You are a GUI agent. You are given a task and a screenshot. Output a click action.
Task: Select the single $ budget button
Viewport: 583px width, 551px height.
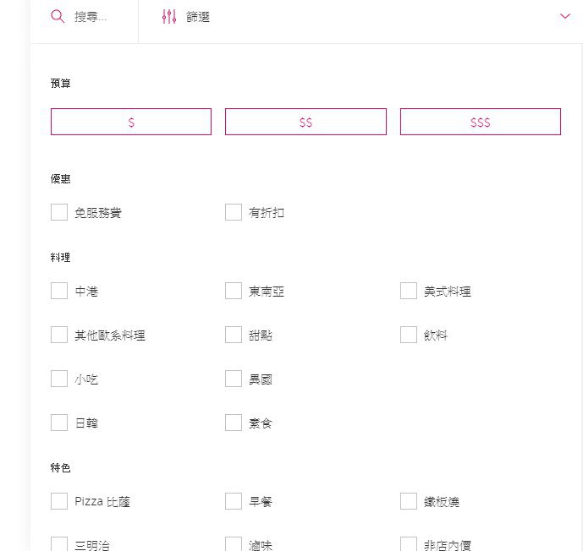click(x=131, y=122)
